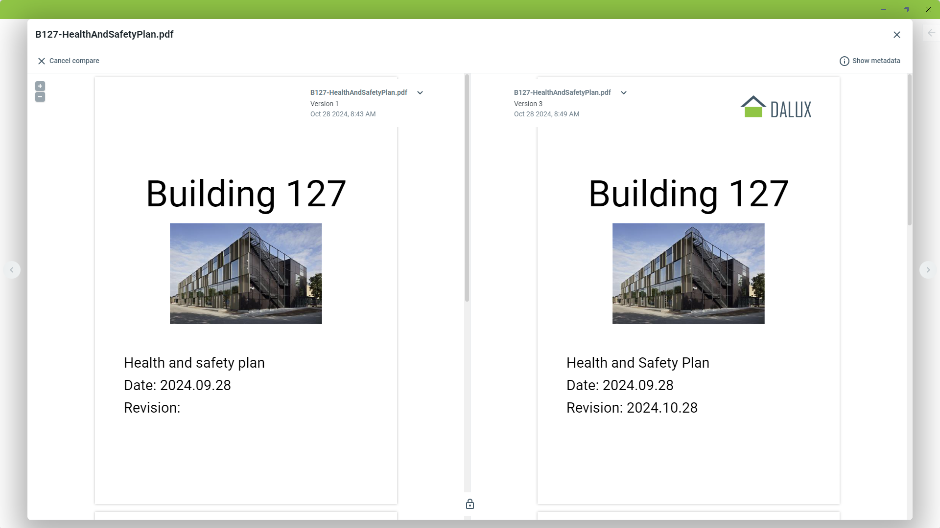This screenshot has width=940, height=528.
Task: Expand the Version 1 selector chevron
Action: [420, 93]
